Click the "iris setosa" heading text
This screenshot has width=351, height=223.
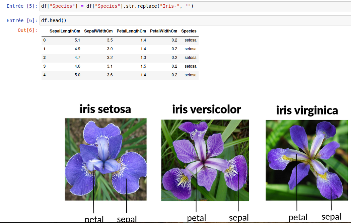(105, 109)
